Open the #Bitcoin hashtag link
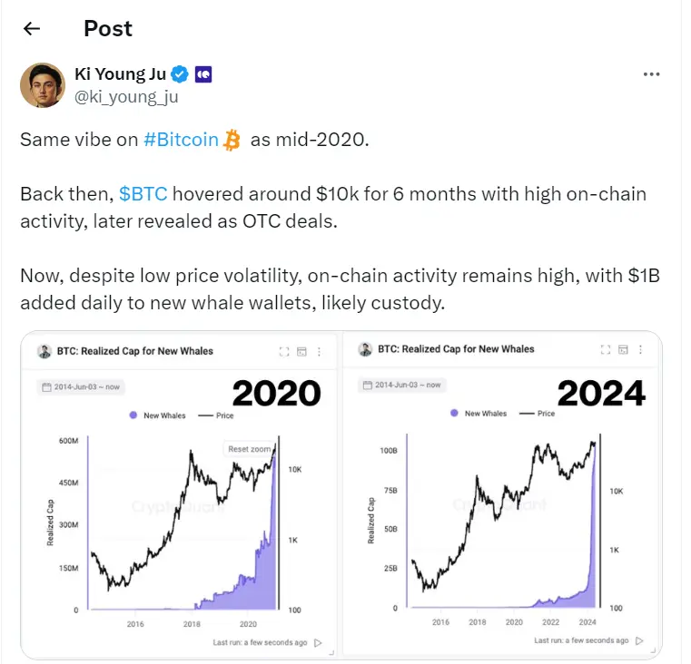The image size is (691, 664). point(182,140)
